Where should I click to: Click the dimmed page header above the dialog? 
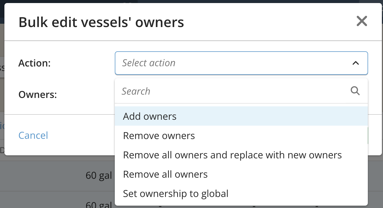click(x=191, y=2)
